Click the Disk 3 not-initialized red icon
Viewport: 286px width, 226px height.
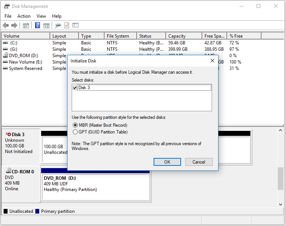(9, 134)
